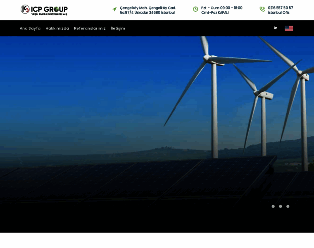This screenshot has width=314, height=248.
Task: Click the Çengelköy Mah. address text
Action: [x=148, y=8]
